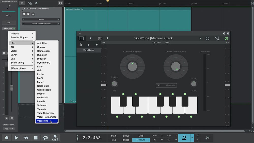Open the plugin signal routing icon

click(217, 38)
